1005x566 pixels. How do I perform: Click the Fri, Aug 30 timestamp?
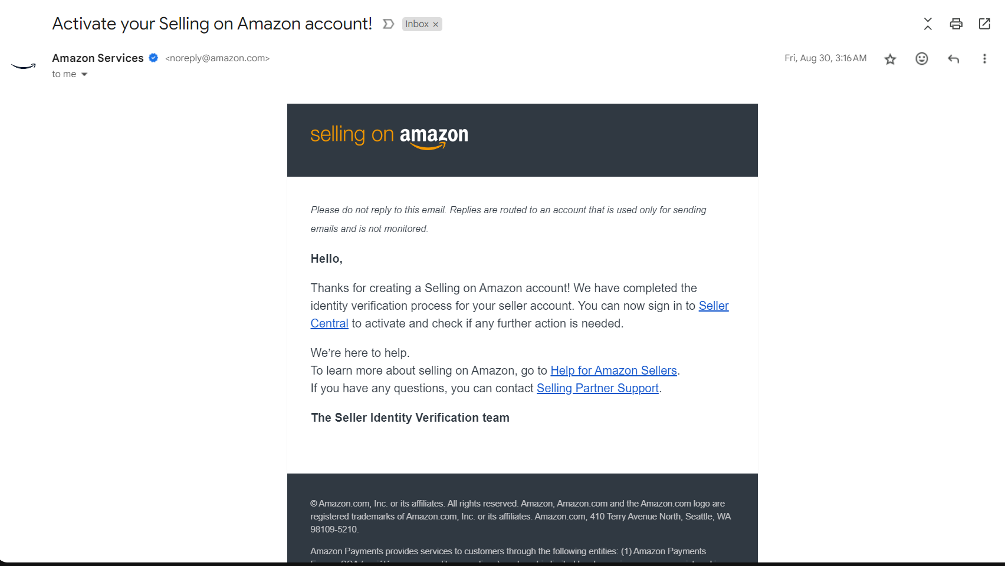pyautogui.click(x=825, y=58)
